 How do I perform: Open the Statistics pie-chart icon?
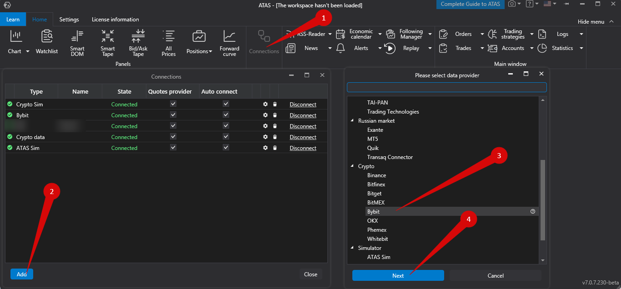point(542,48)
